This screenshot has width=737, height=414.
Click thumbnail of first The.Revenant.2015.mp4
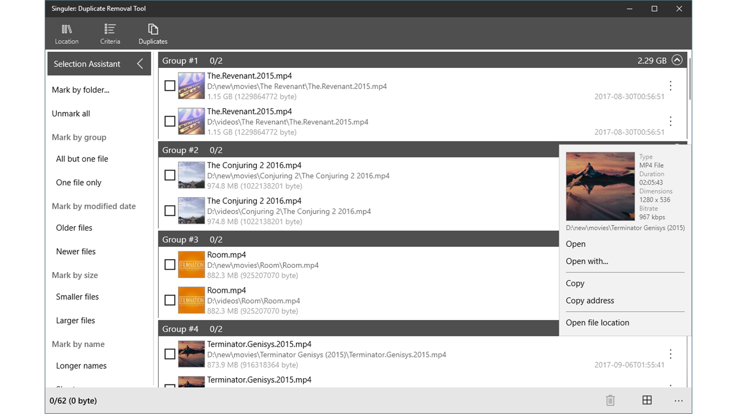(191, 86)
